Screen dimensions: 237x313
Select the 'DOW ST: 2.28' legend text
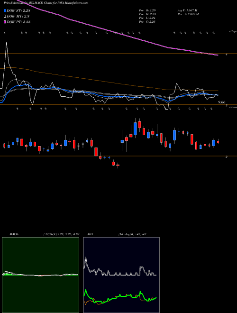click(x=18, y=11)
